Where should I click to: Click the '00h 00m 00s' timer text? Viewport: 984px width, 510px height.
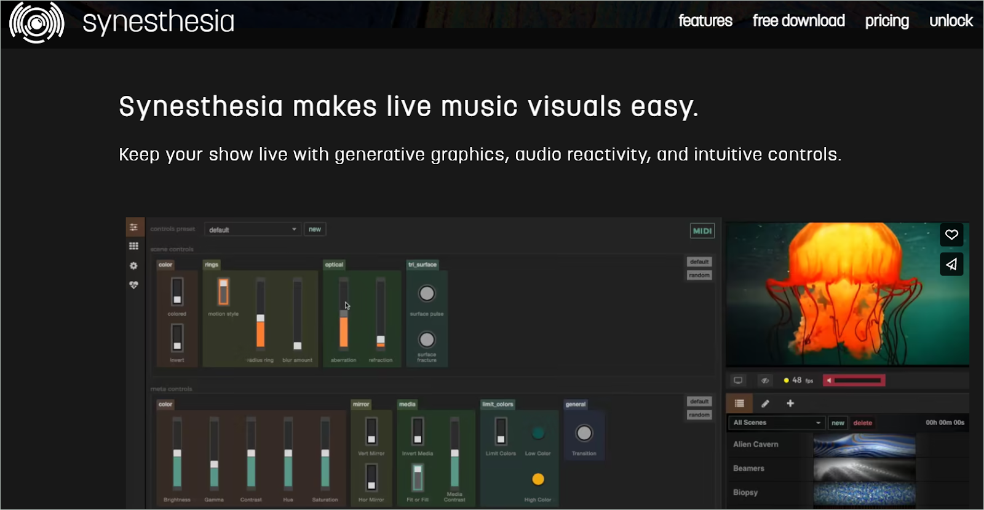coord(945,423)
